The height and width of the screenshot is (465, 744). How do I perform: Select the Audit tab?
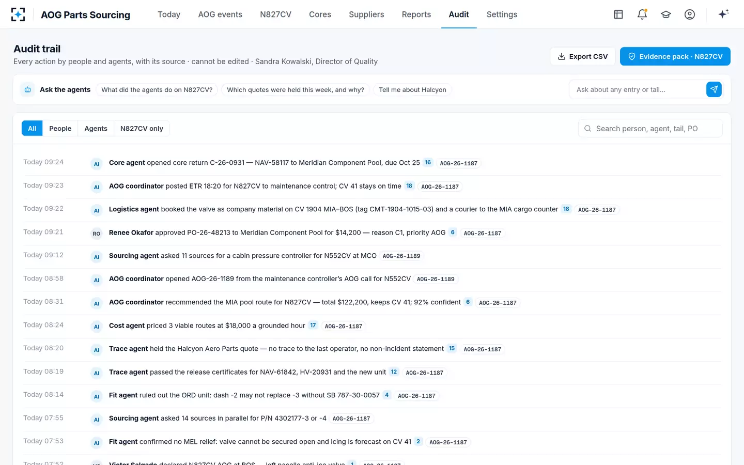coord(459,14)
